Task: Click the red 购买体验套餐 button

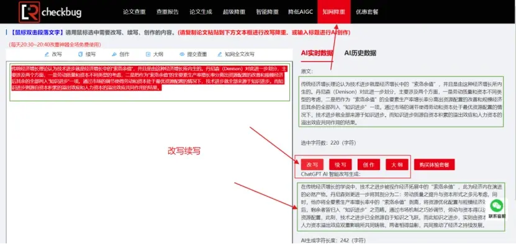Action: pos(435,165)
